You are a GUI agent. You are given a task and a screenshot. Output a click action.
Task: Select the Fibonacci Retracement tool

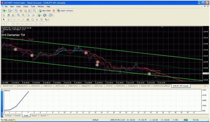pos(32,20)
